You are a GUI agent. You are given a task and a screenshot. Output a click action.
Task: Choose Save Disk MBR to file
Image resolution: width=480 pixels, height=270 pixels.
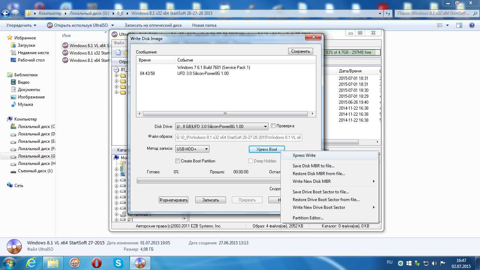330,166
